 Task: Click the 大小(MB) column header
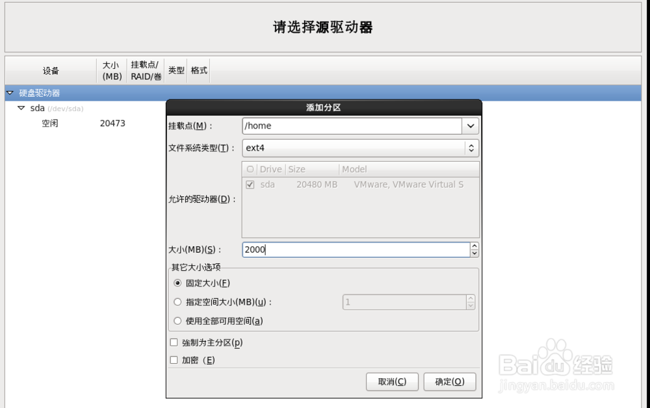pos(111,70)
